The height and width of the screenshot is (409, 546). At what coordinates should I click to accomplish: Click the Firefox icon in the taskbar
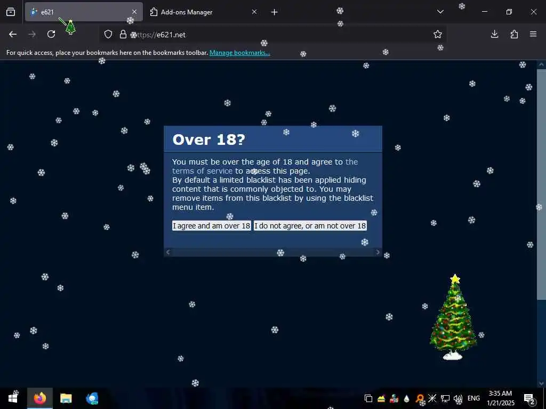click(40, 398)
